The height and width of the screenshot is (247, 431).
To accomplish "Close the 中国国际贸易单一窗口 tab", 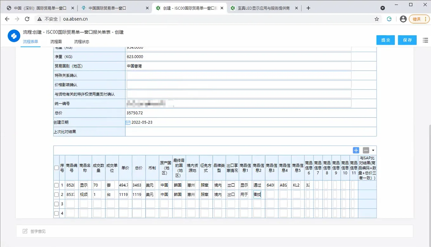I will point(147,8).
